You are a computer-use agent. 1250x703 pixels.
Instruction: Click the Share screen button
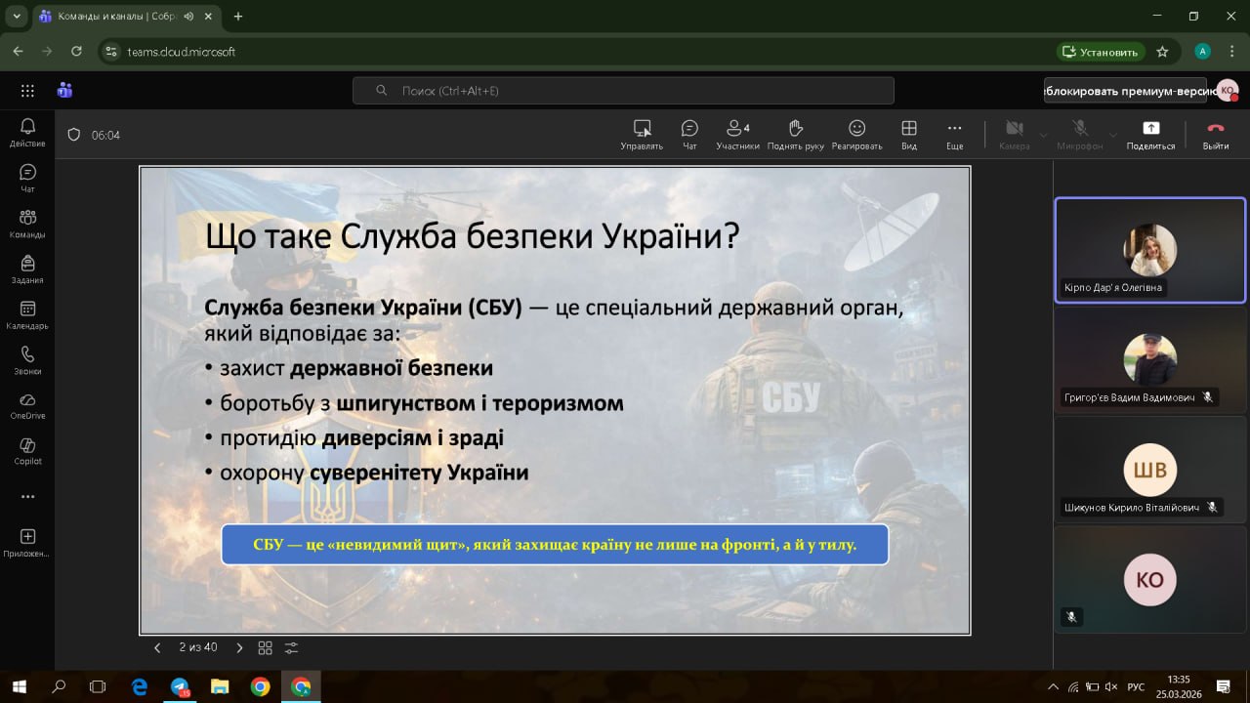tap(1150, 134)
